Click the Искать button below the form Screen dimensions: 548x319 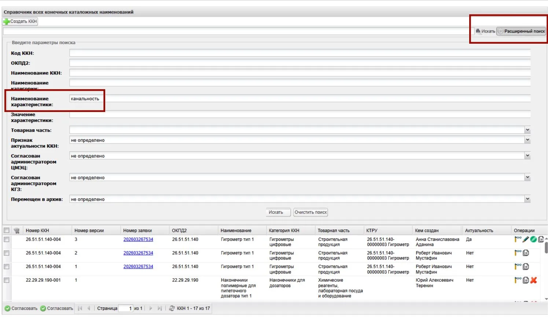point(278,212)
